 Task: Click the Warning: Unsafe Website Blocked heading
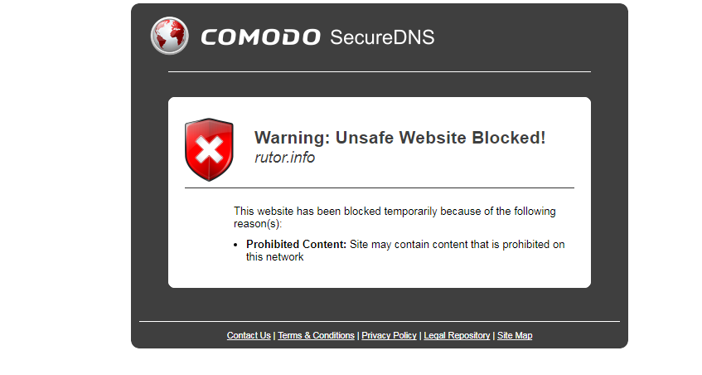click(399, 138)
